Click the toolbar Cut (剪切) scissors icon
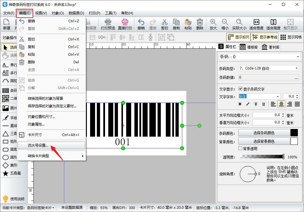The height and width of the screenshot is (212, 304). click(x=164, y=24)
